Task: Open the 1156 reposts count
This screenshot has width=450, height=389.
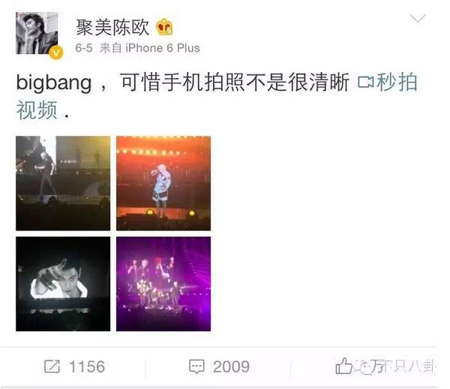Action: tap(87, 367)
